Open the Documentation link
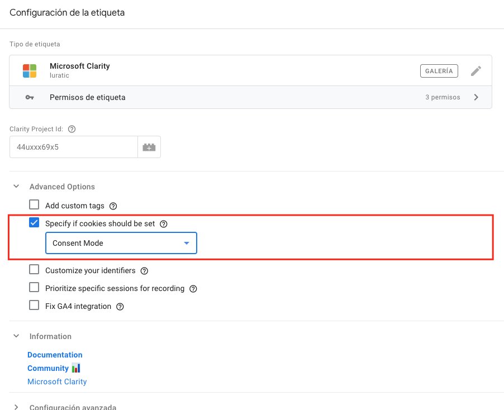Screen dimensions: 504x410 click(x=55, y=355)
